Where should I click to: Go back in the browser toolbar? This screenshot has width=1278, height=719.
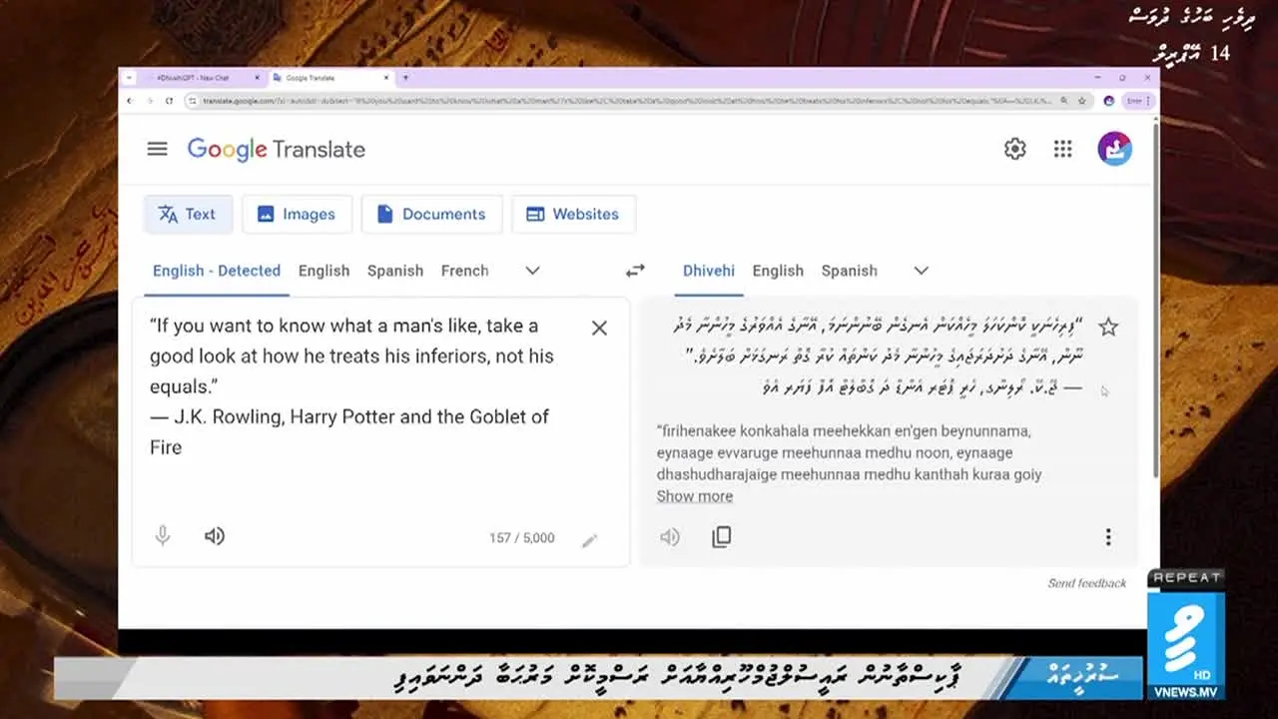tap(129, 101)
